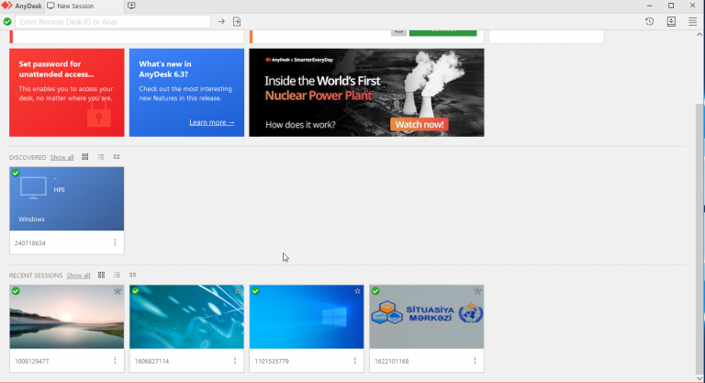Switch Discovered to tile grid view

pyautogui.click(x=85, y=157)
